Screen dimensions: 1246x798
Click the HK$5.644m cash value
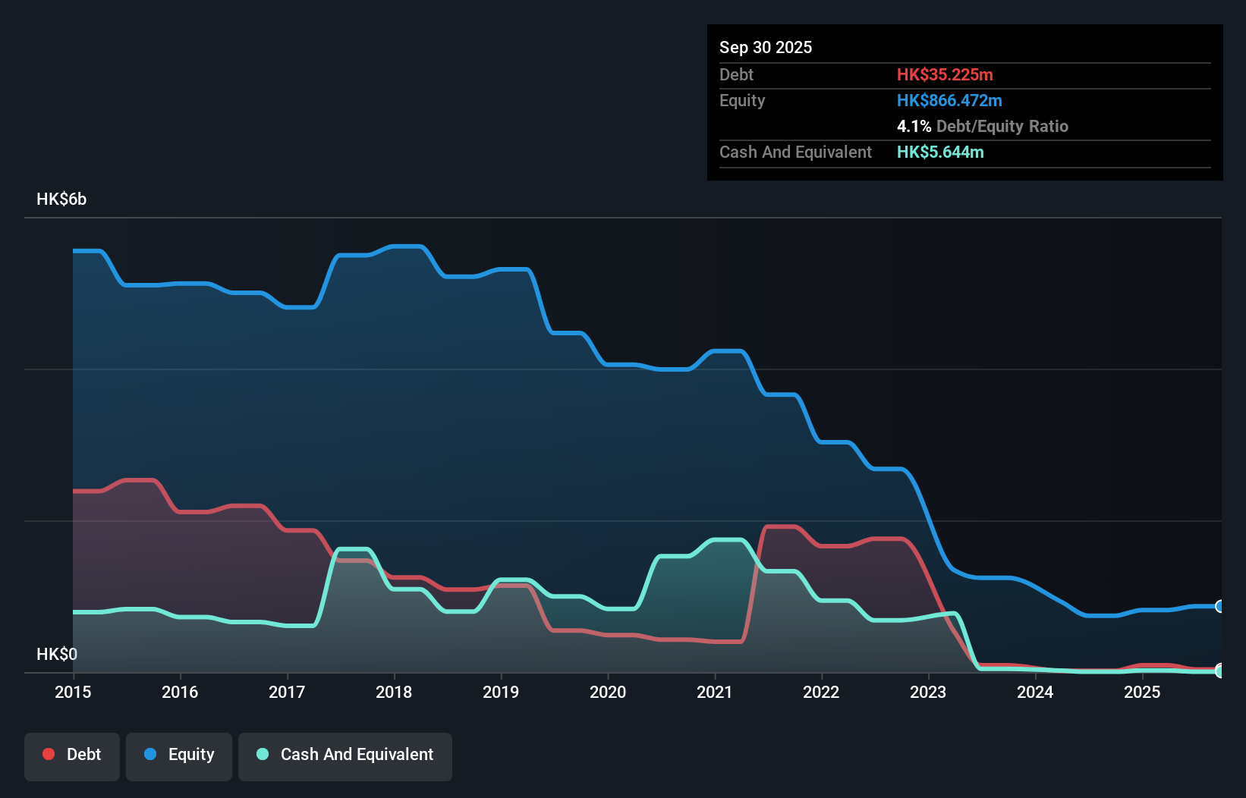point(940,152)
